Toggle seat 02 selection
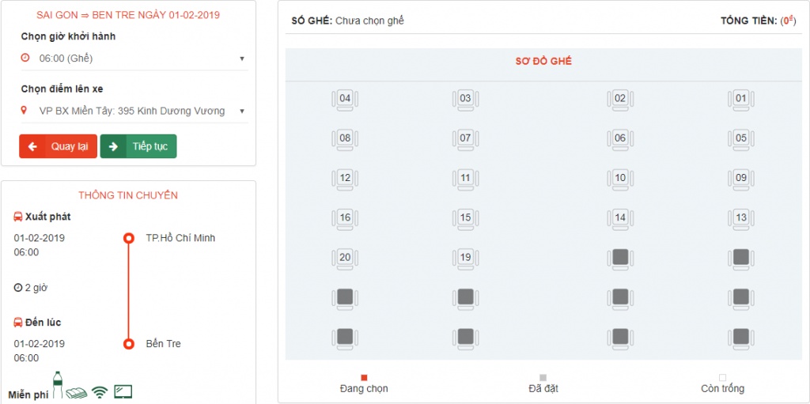Image resolution: width=810 pixels, height=404 pixels. pos(620,100)
